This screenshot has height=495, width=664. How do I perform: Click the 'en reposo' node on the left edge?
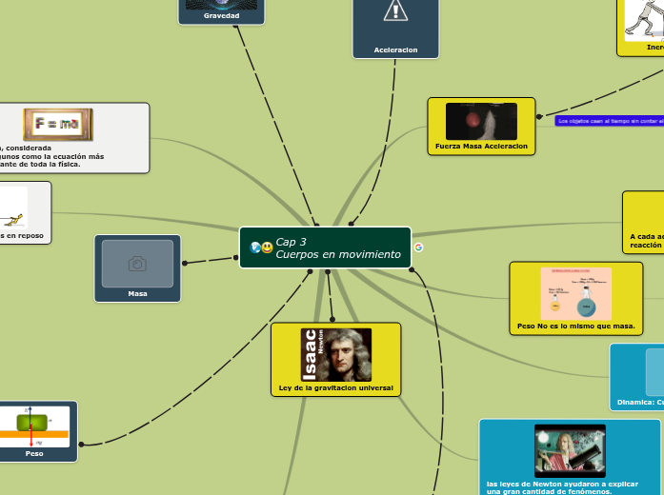pyautogui.click(x=24, y=212)
